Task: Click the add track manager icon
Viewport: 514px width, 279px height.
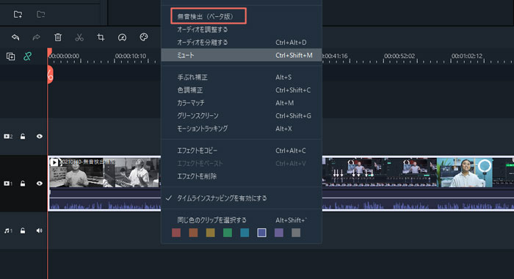Action: pyautogui.click(x=10, y=57)
